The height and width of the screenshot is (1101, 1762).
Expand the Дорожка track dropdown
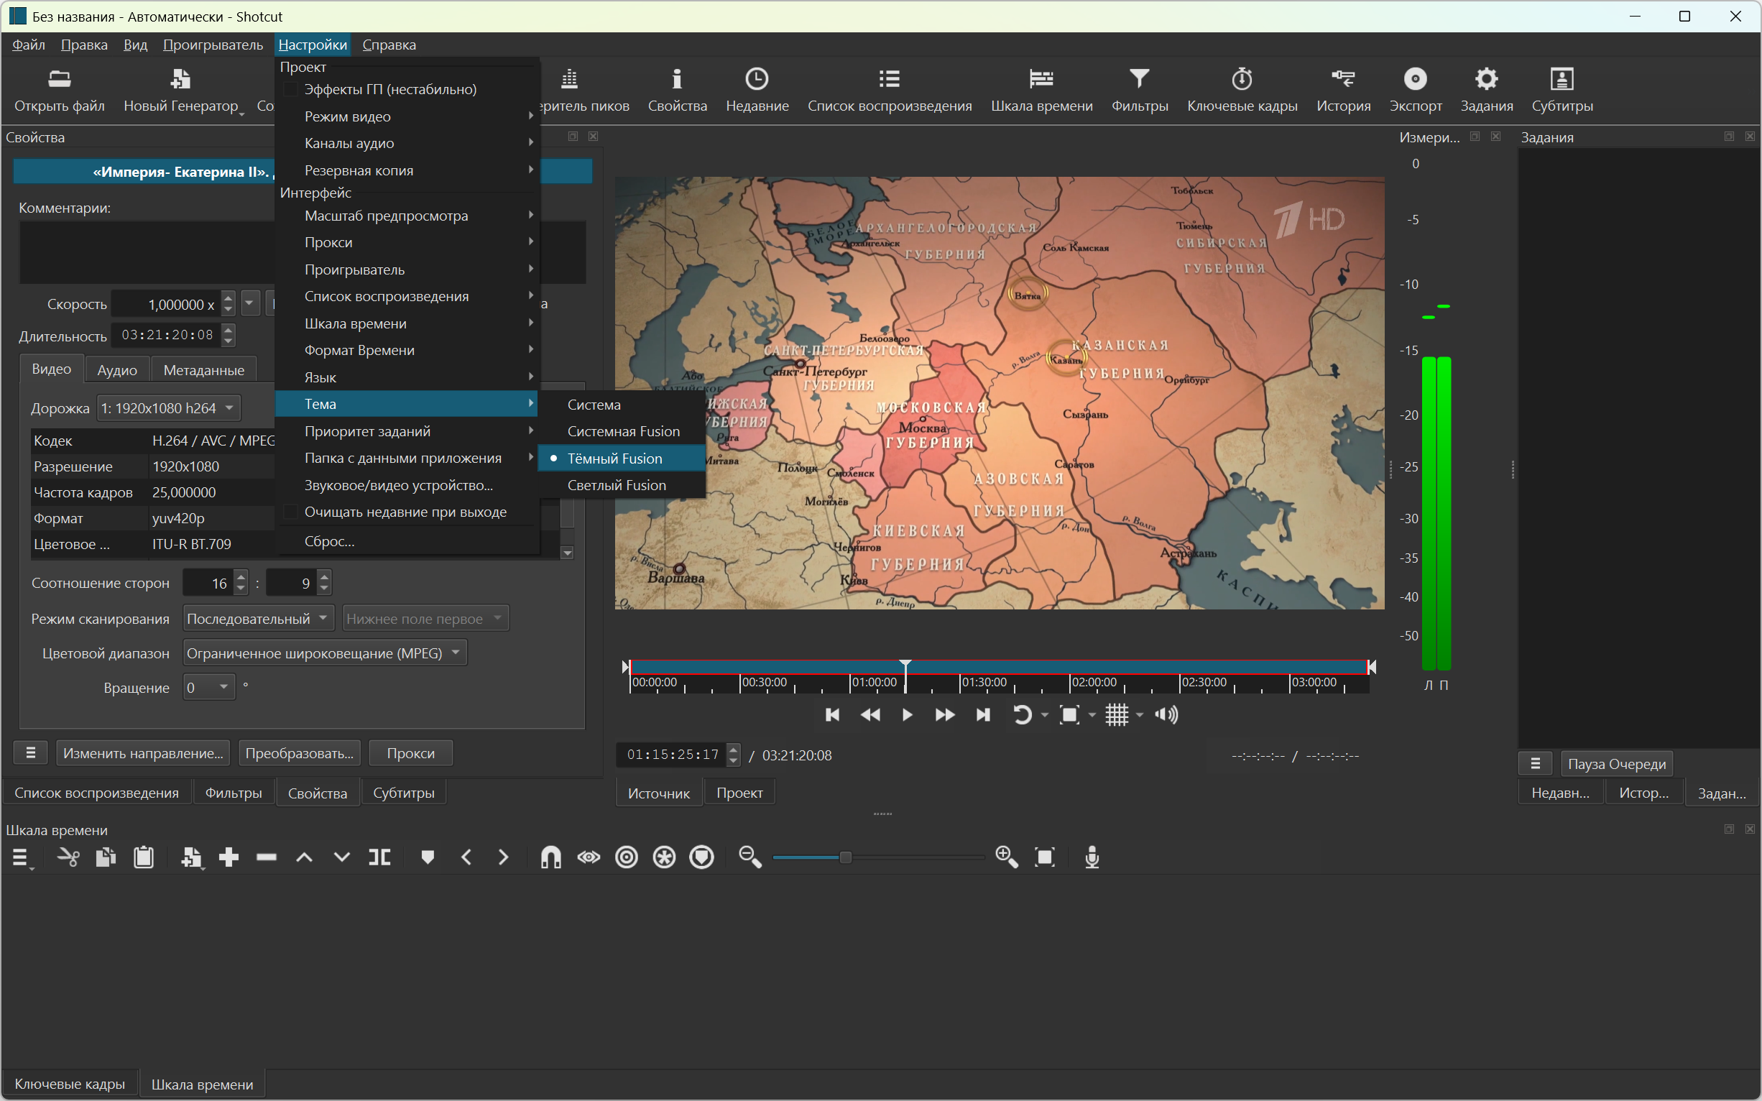[168, 407]
